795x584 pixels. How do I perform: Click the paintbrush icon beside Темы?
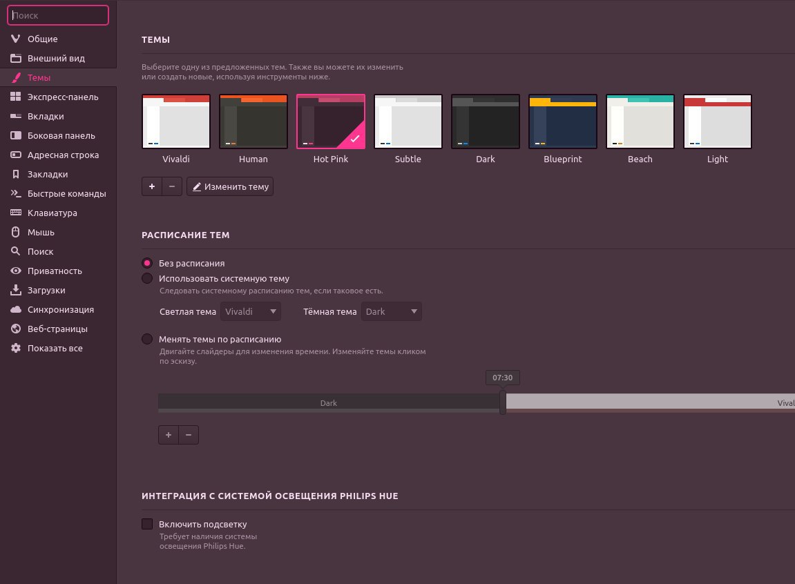click(x=16, y=77)
